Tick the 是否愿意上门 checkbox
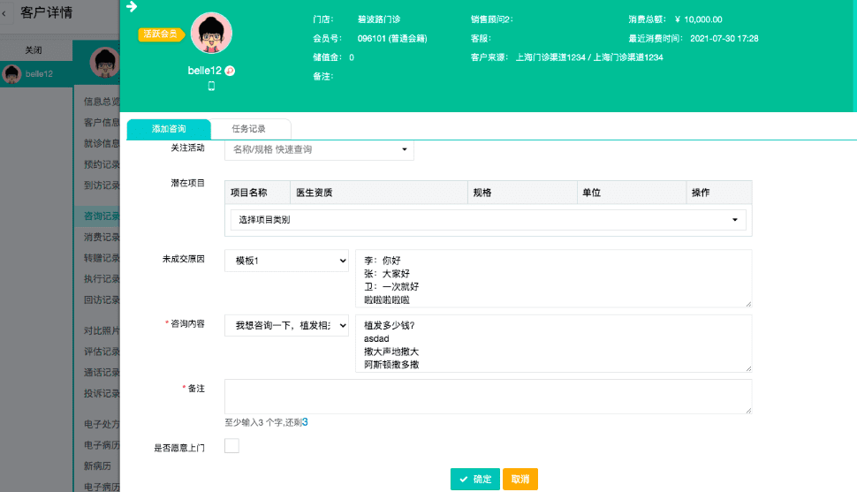 pos(231,446)
